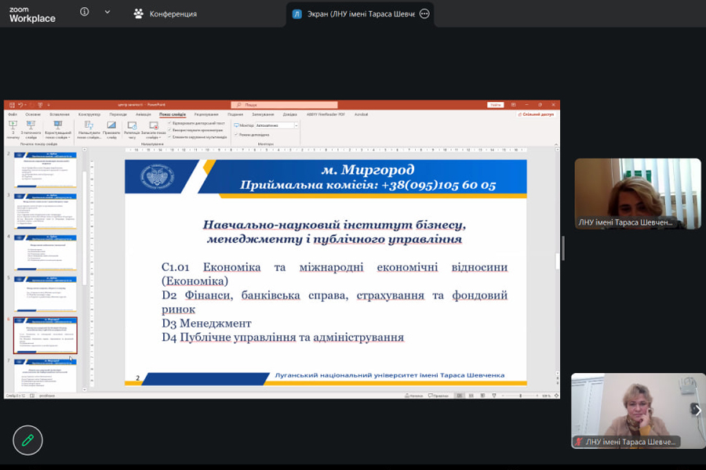Switch to Reading view status bar icon

click(482, 396)
